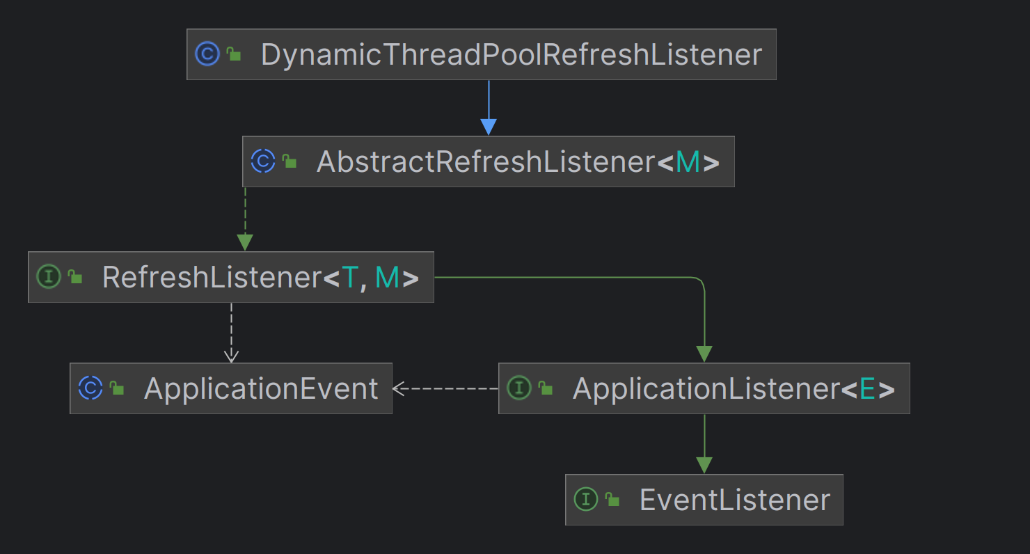This screenshot has width=1030, height=554.
Task: Click the key icon next to EventListener
Action: (611, 499)
